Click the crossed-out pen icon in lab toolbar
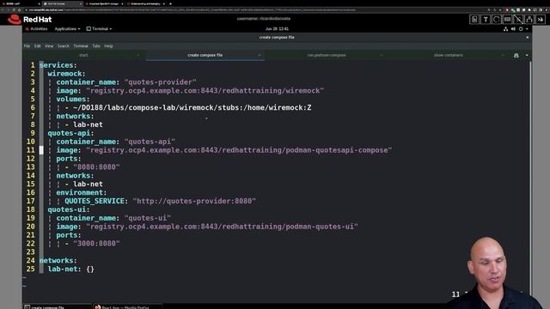 coord(518,20)
